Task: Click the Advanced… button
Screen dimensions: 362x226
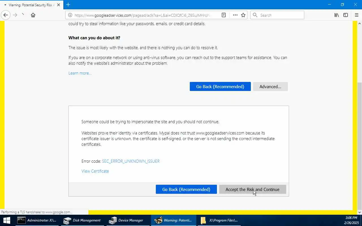Action: pyautogui.click(x=270, y=87)
